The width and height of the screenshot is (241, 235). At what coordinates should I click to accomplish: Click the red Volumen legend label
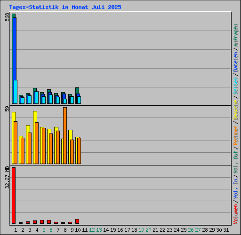[x=236, y=214]
